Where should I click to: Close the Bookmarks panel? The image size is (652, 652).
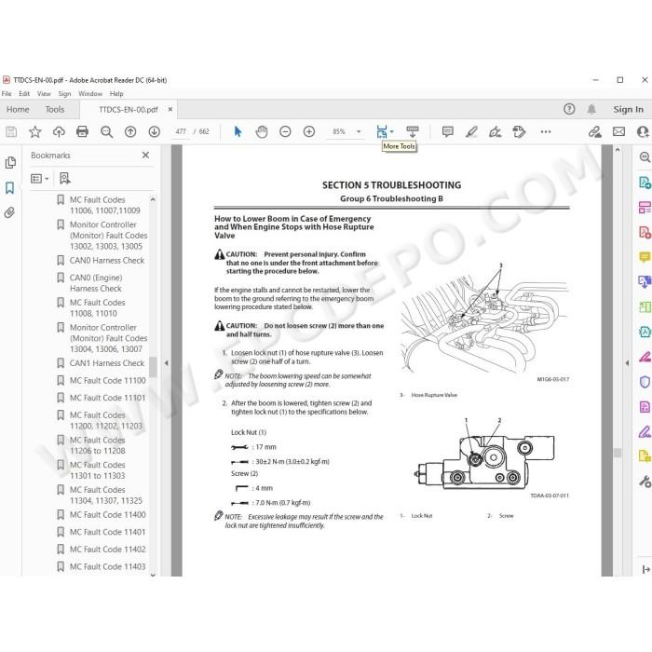(x=145, y=156)
